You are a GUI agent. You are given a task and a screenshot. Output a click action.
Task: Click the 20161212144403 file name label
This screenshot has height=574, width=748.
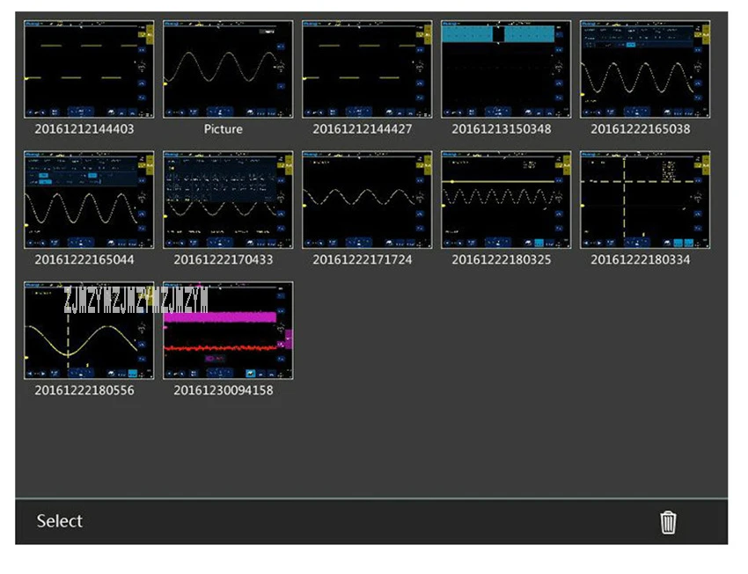point(84,129)
